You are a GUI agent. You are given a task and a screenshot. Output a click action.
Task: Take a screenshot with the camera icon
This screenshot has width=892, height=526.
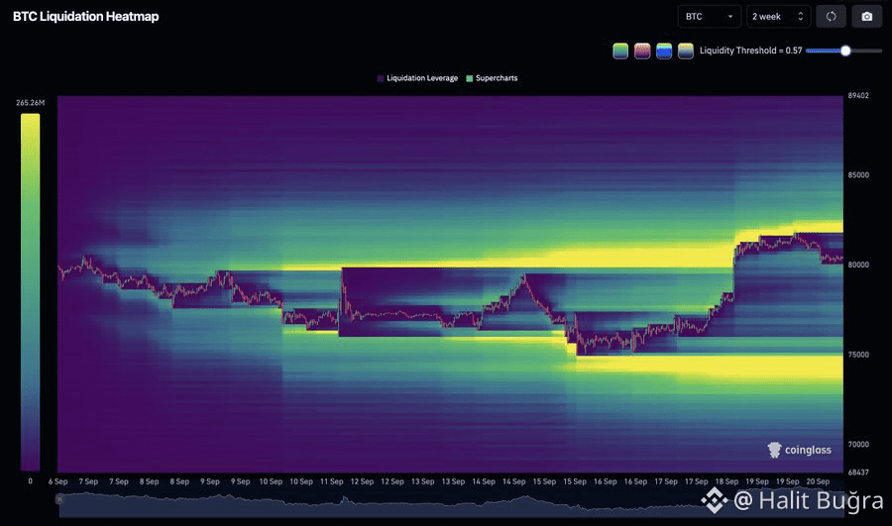[x=866, y=17]
